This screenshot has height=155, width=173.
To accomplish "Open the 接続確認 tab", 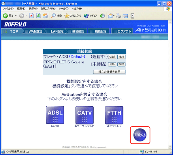I will [77, 31].
